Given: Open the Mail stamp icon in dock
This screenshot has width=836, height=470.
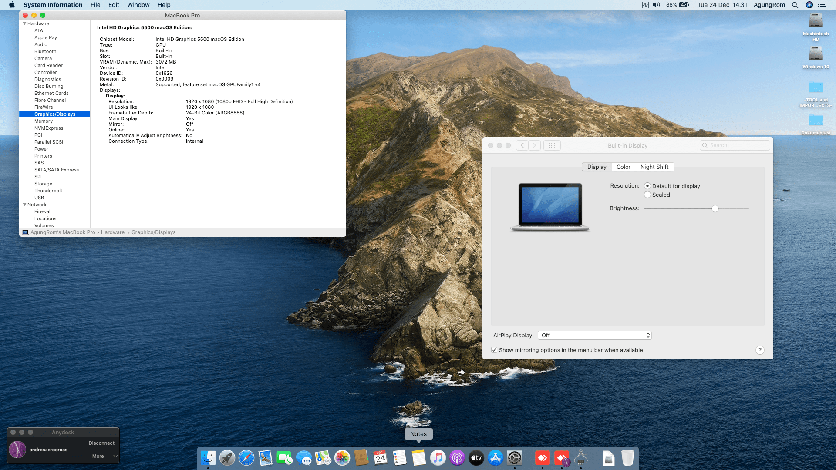Looking at the screenshot, I should (x=266, y=458).
